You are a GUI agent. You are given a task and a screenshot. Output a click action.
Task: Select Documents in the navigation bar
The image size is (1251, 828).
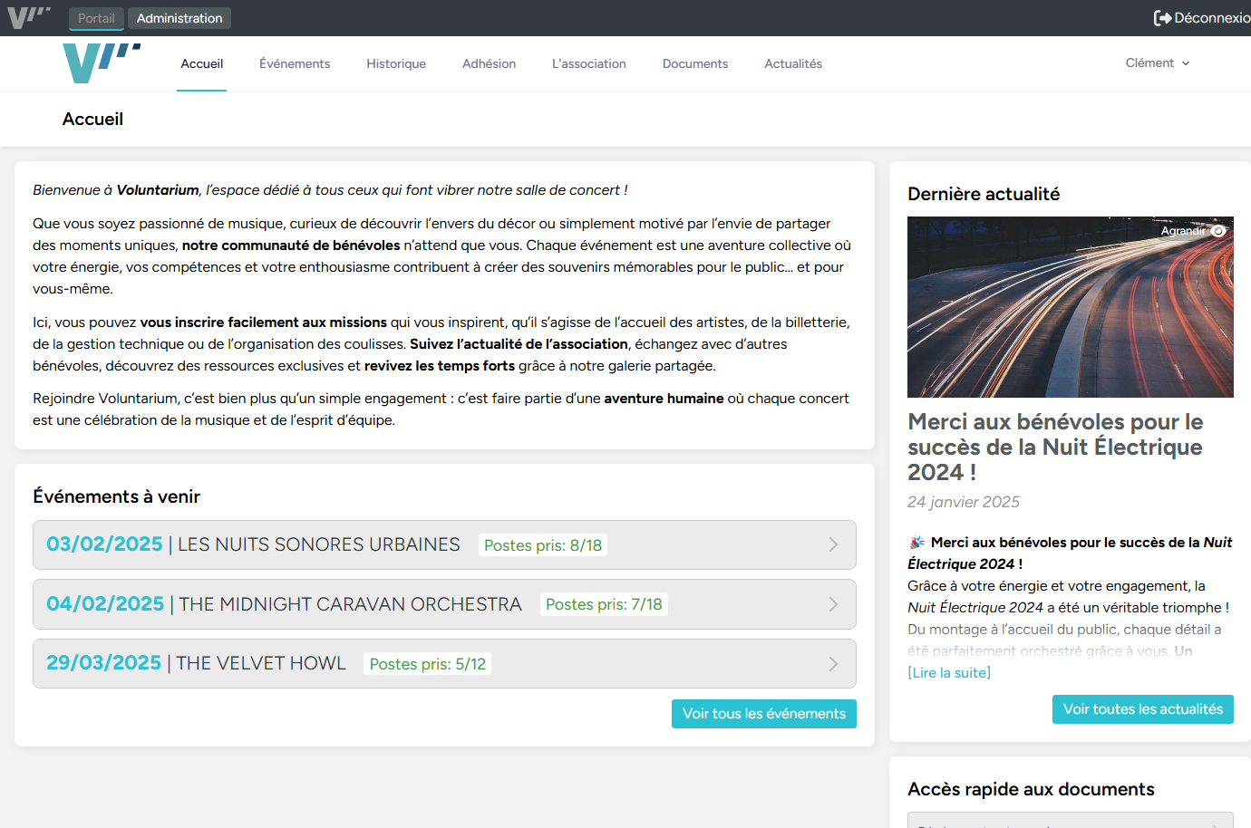coord(694,63)
